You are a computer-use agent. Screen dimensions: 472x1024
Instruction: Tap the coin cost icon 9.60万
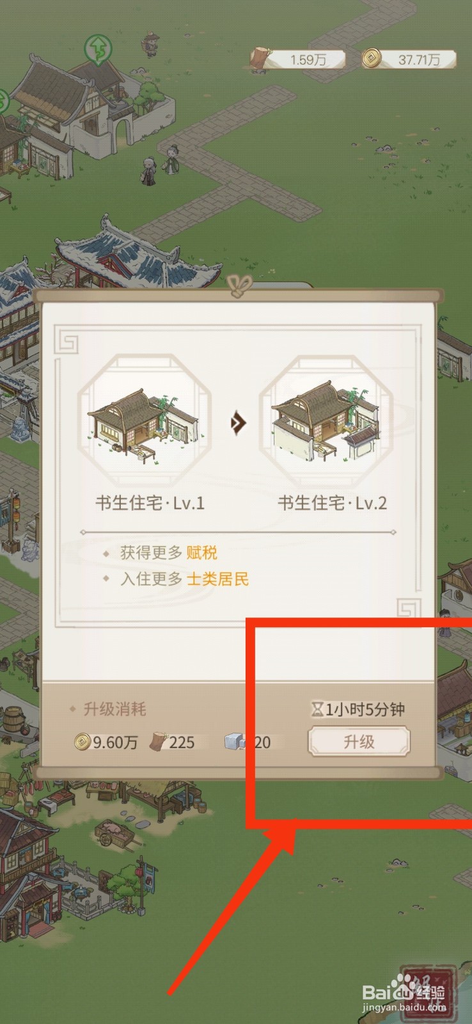pyautogui.click(x=82, y=742)
